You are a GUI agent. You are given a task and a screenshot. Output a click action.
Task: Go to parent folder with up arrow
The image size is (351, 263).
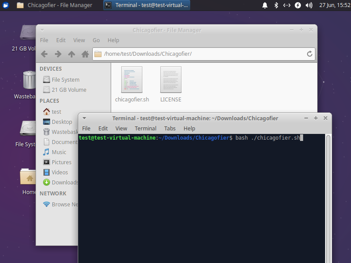(x=72, y=54)
